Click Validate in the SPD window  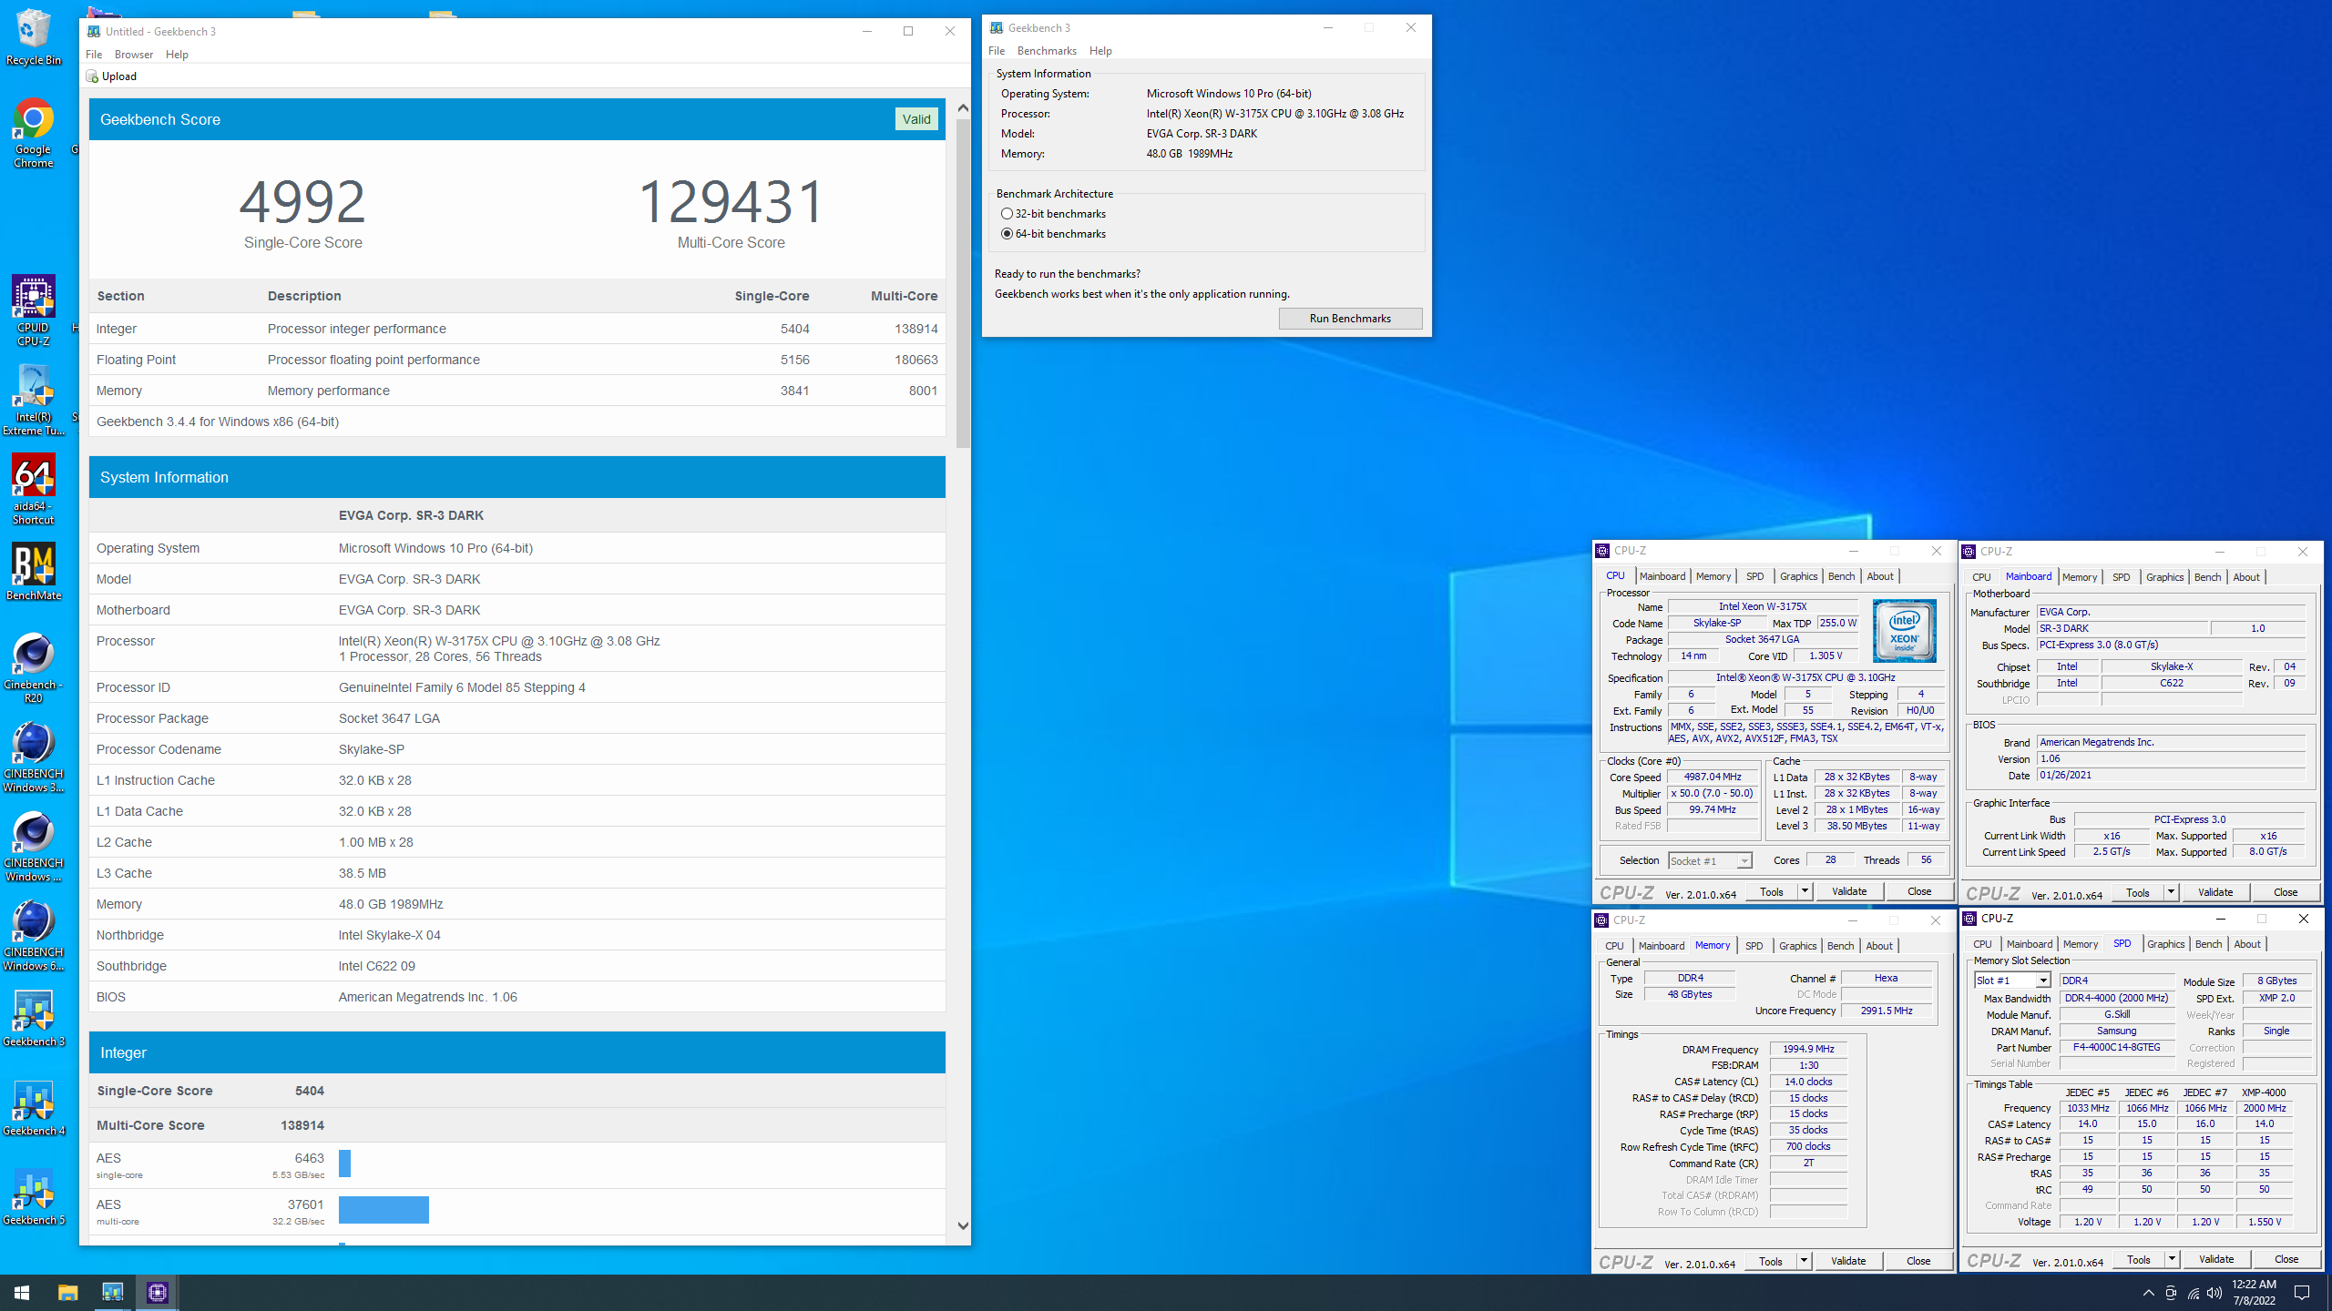point(2216,1259)
